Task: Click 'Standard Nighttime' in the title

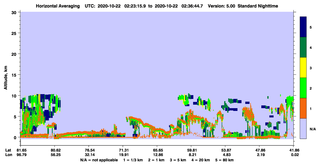Action: point(258,6)
